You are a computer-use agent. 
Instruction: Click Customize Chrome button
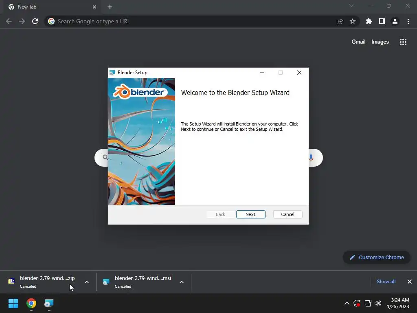[376, 258]
